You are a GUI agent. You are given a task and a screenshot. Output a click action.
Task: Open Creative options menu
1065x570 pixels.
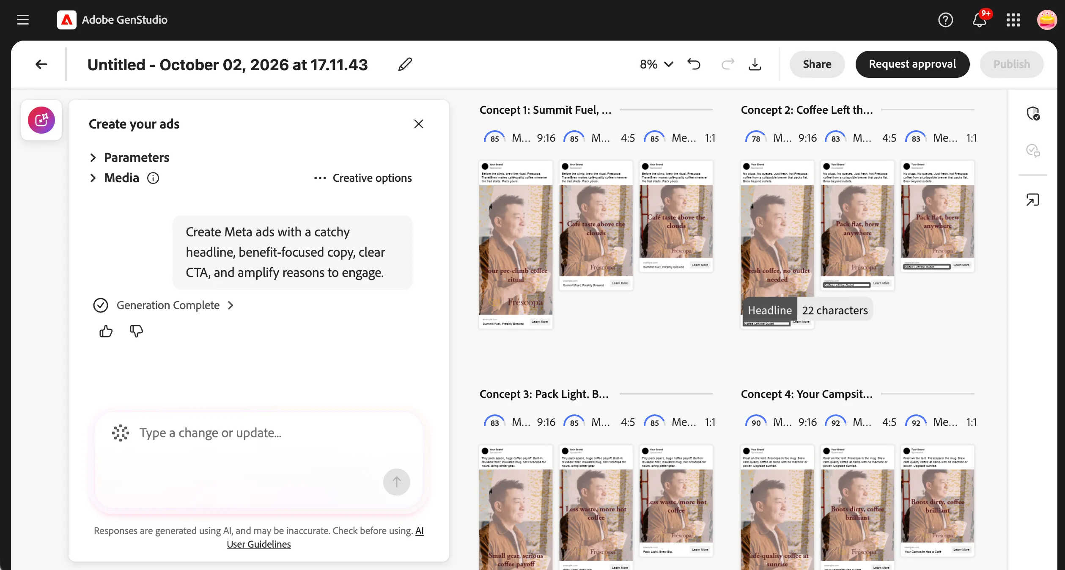click(x=363, y=178)
